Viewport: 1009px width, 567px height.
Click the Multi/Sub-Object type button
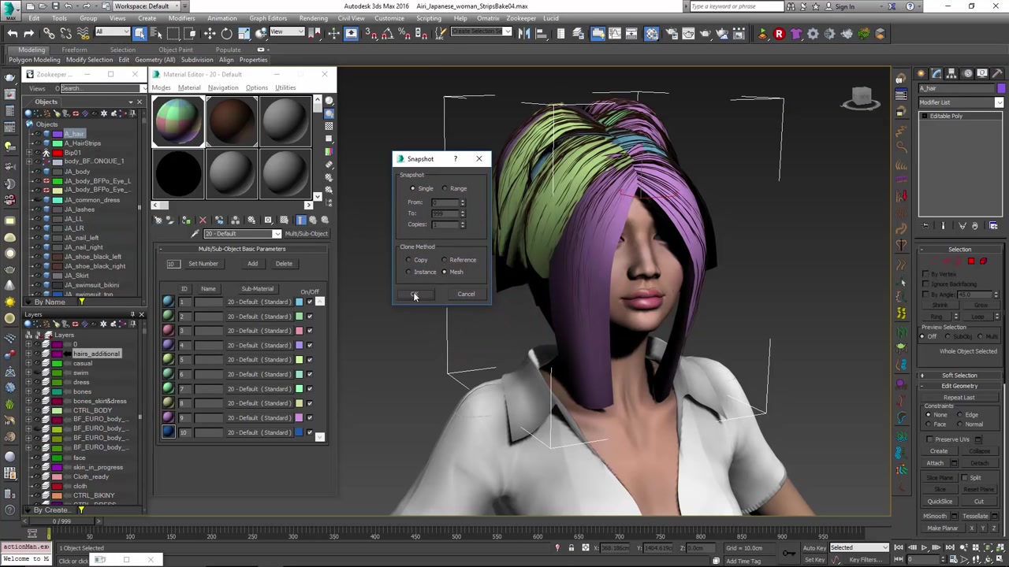tap(306, 234)
